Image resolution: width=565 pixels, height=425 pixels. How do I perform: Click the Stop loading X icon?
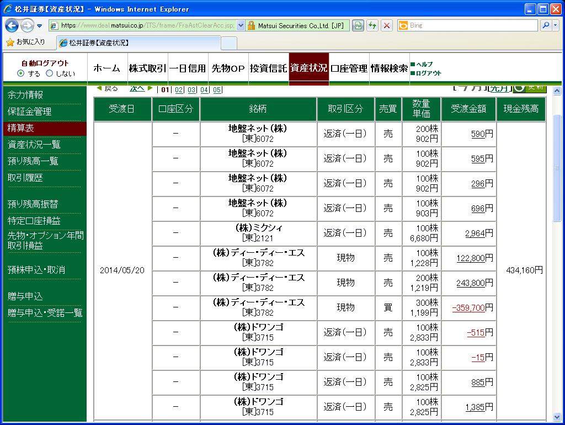pyautogui.click(x=387, y=25)
